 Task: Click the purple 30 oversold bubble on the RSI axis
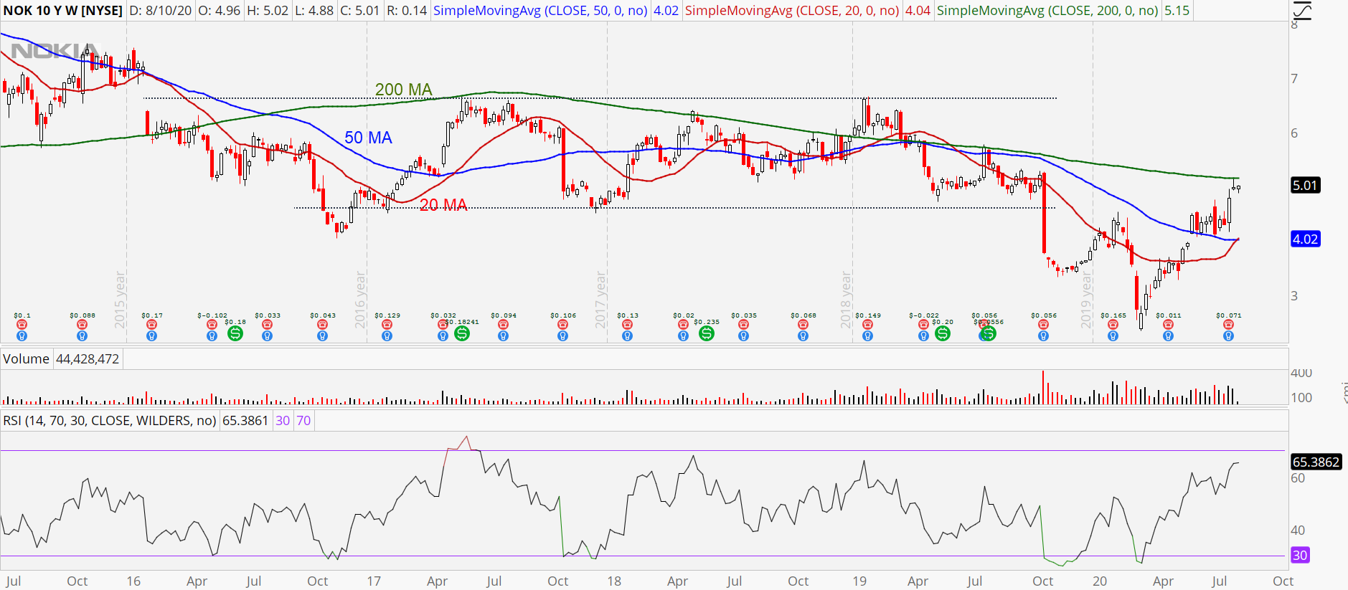pyautogui.click(x=1300, y=555)
